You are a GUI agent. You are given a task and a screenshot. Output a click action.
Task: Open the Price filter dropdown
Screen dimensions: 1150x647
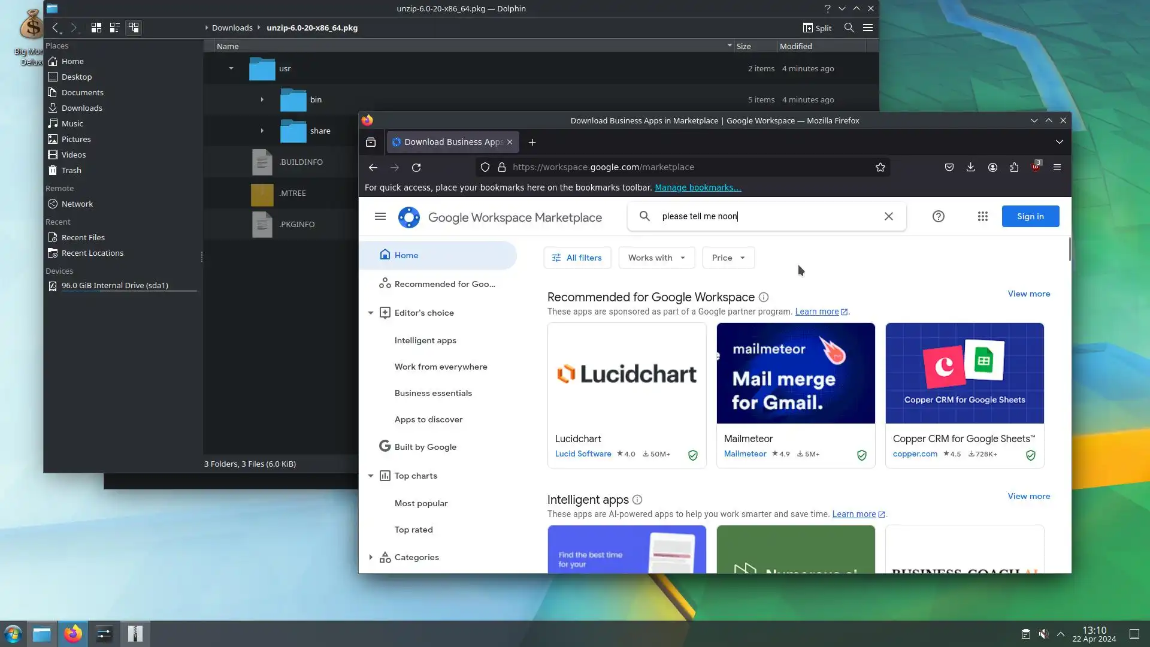[728, 258]
